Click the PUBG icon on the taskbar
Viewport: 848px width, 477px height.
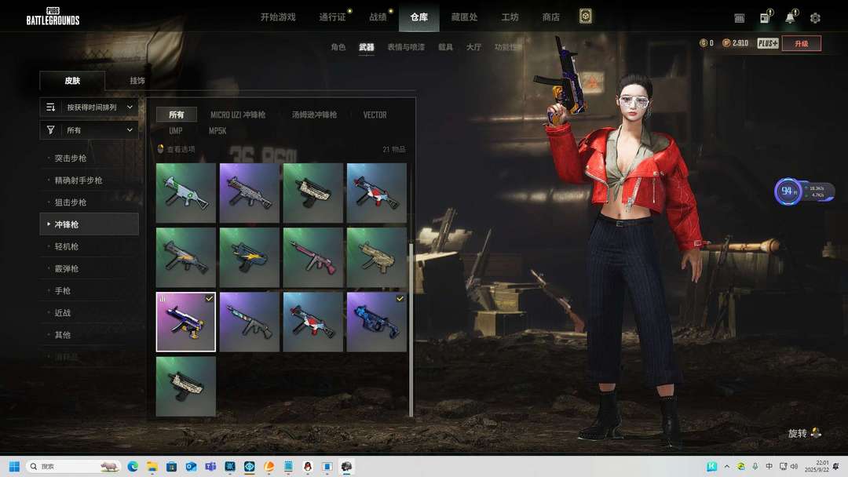pyautogui.click(x=347, y=466)
